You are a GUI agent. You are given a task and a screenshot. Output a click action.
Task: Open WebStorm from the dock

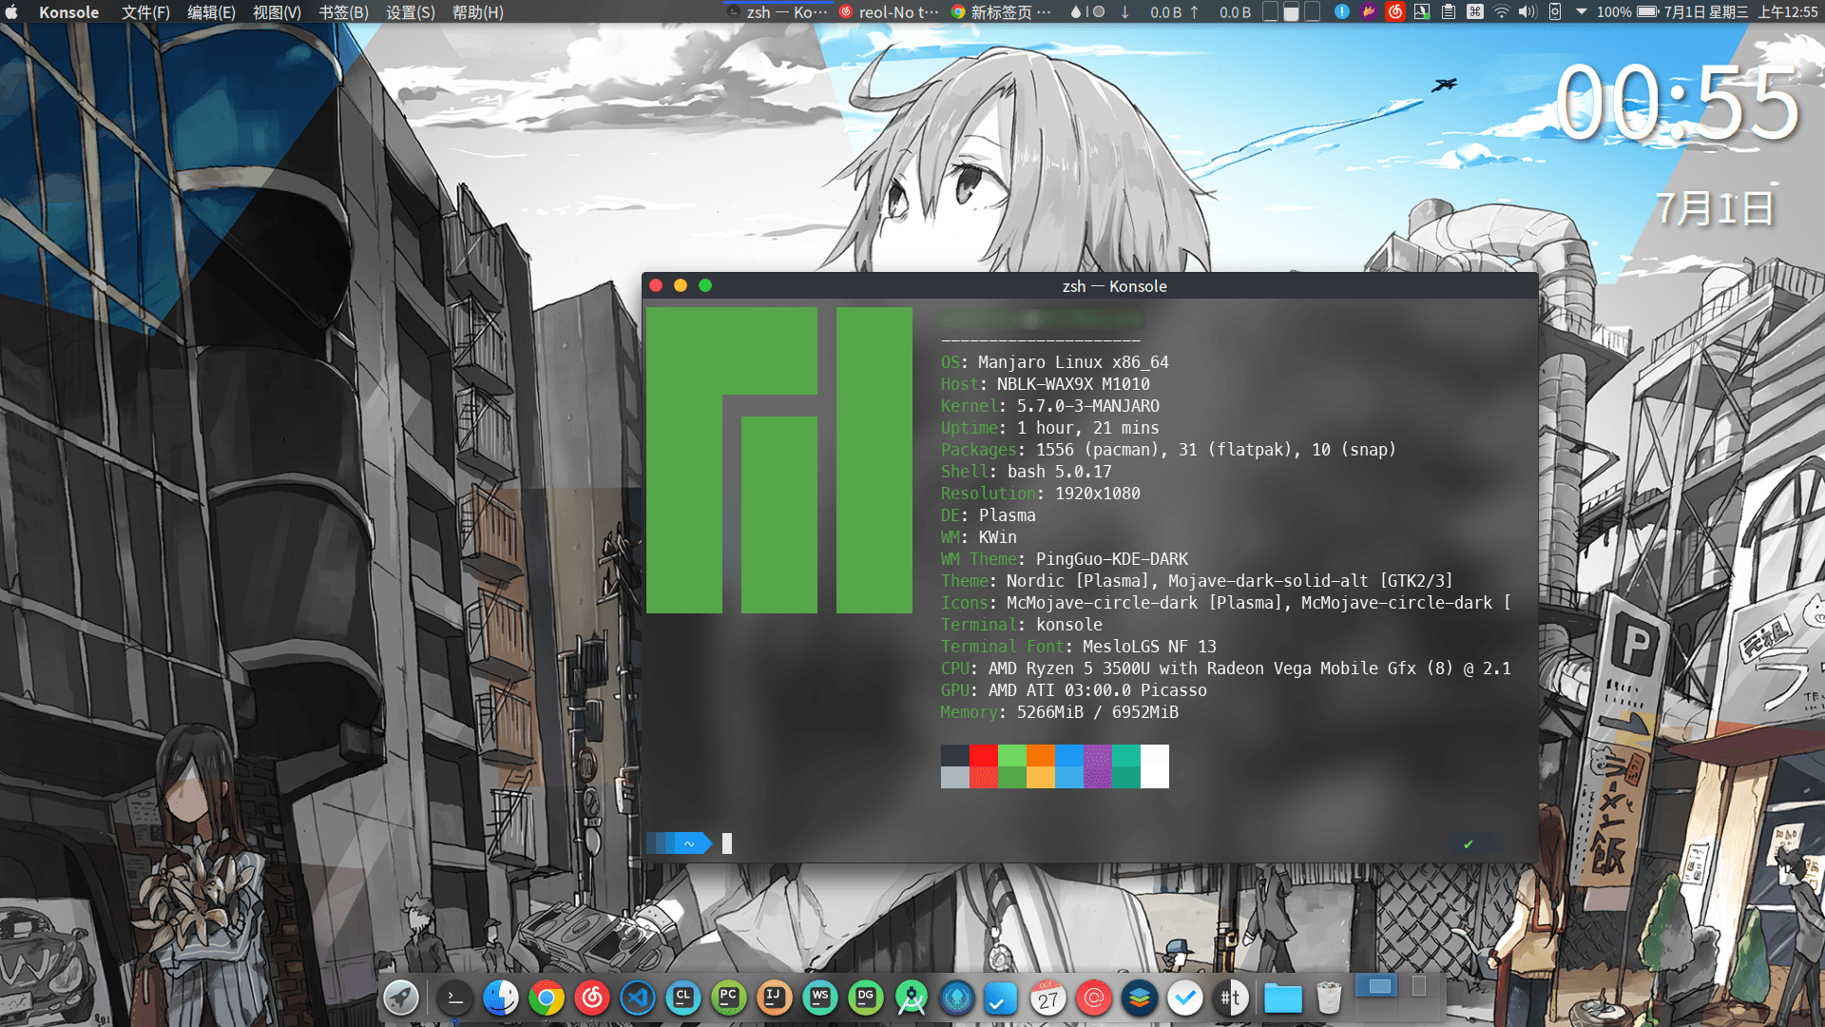pyautogui.click(x=820, y=998)
